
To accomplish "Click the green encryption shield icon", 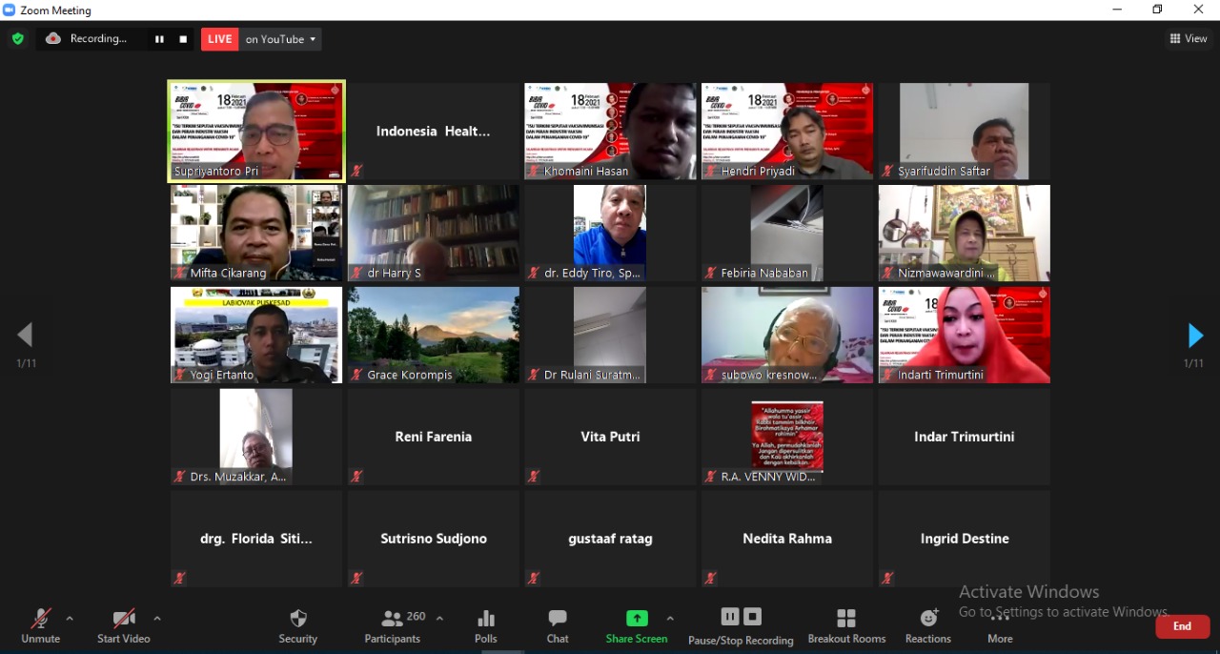I will click(x=17, y=39).
